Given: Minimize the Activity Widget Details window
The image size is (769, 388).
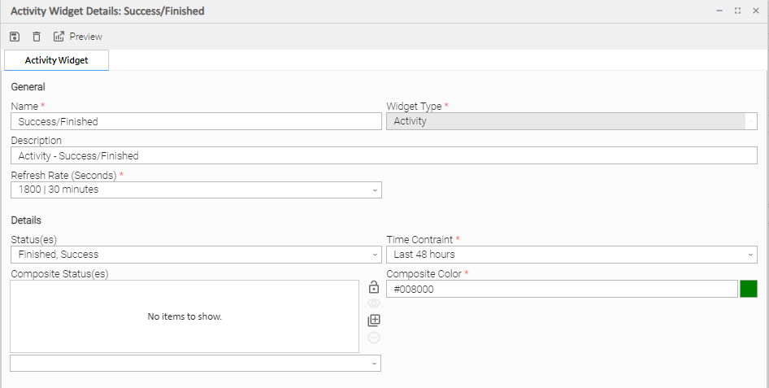Looking at the screenshot, I should point(719,11).
